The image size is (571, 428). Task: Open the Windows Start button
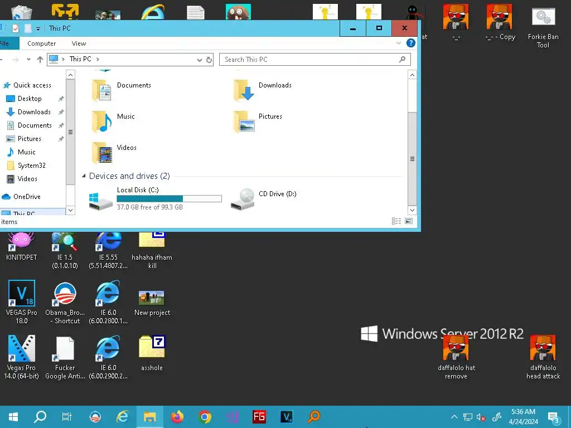tap(13, 417)
